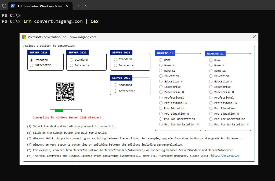Click the WINDOWS 10 group header
Image resolution: width=275 pixels, height=181 pixels.
(x=165, y=53)
